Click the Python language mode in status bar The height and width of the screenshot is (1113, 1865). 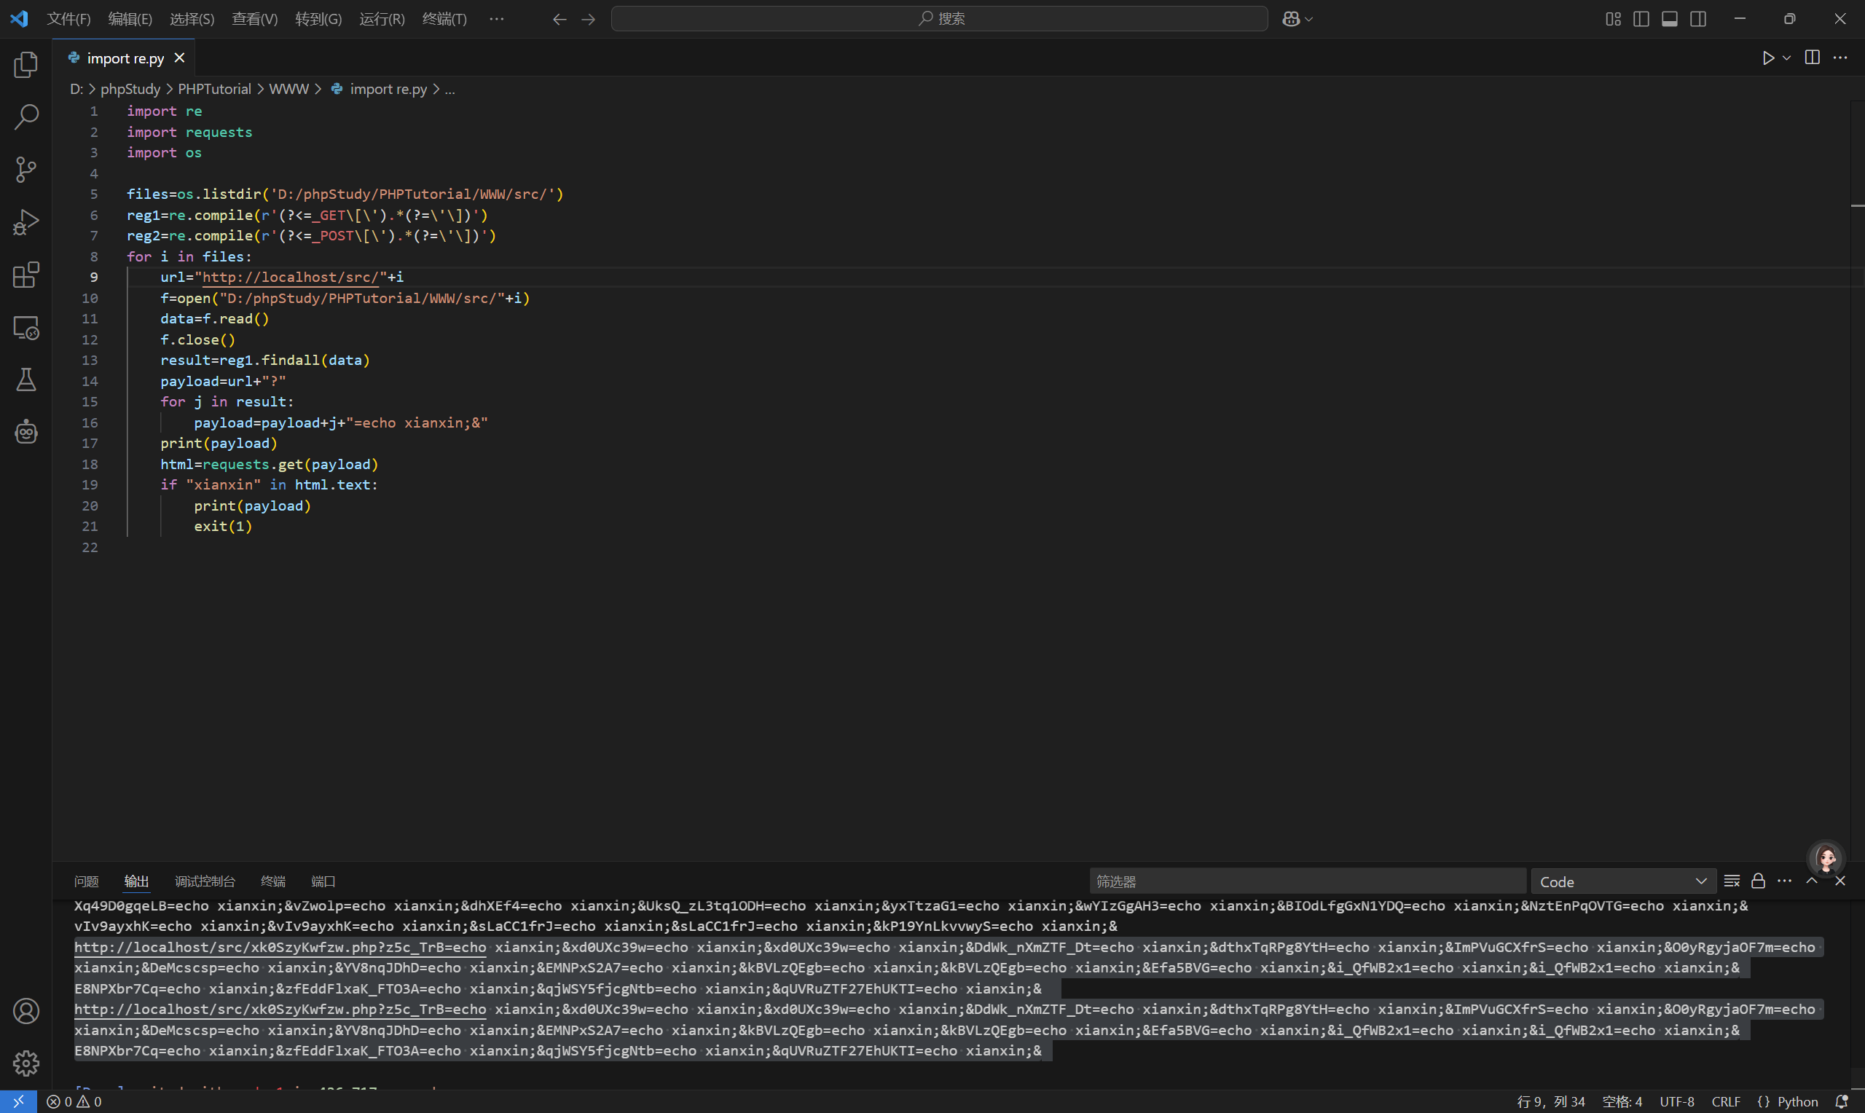coord(1797,1101)
